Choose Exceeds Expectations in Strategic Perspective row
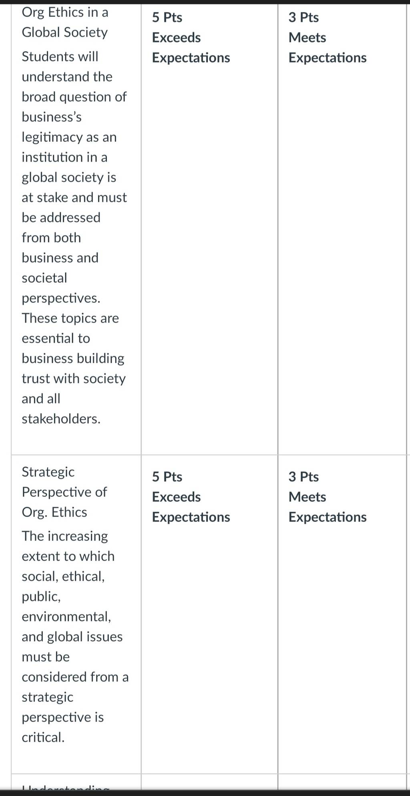Screen dimensions: 410x796 coord(191,507)
